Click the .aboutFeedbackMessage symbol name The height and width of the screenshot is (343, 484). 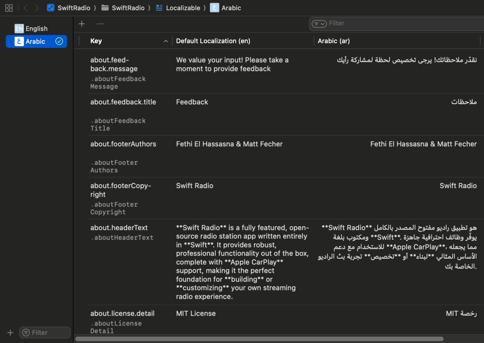118,83
